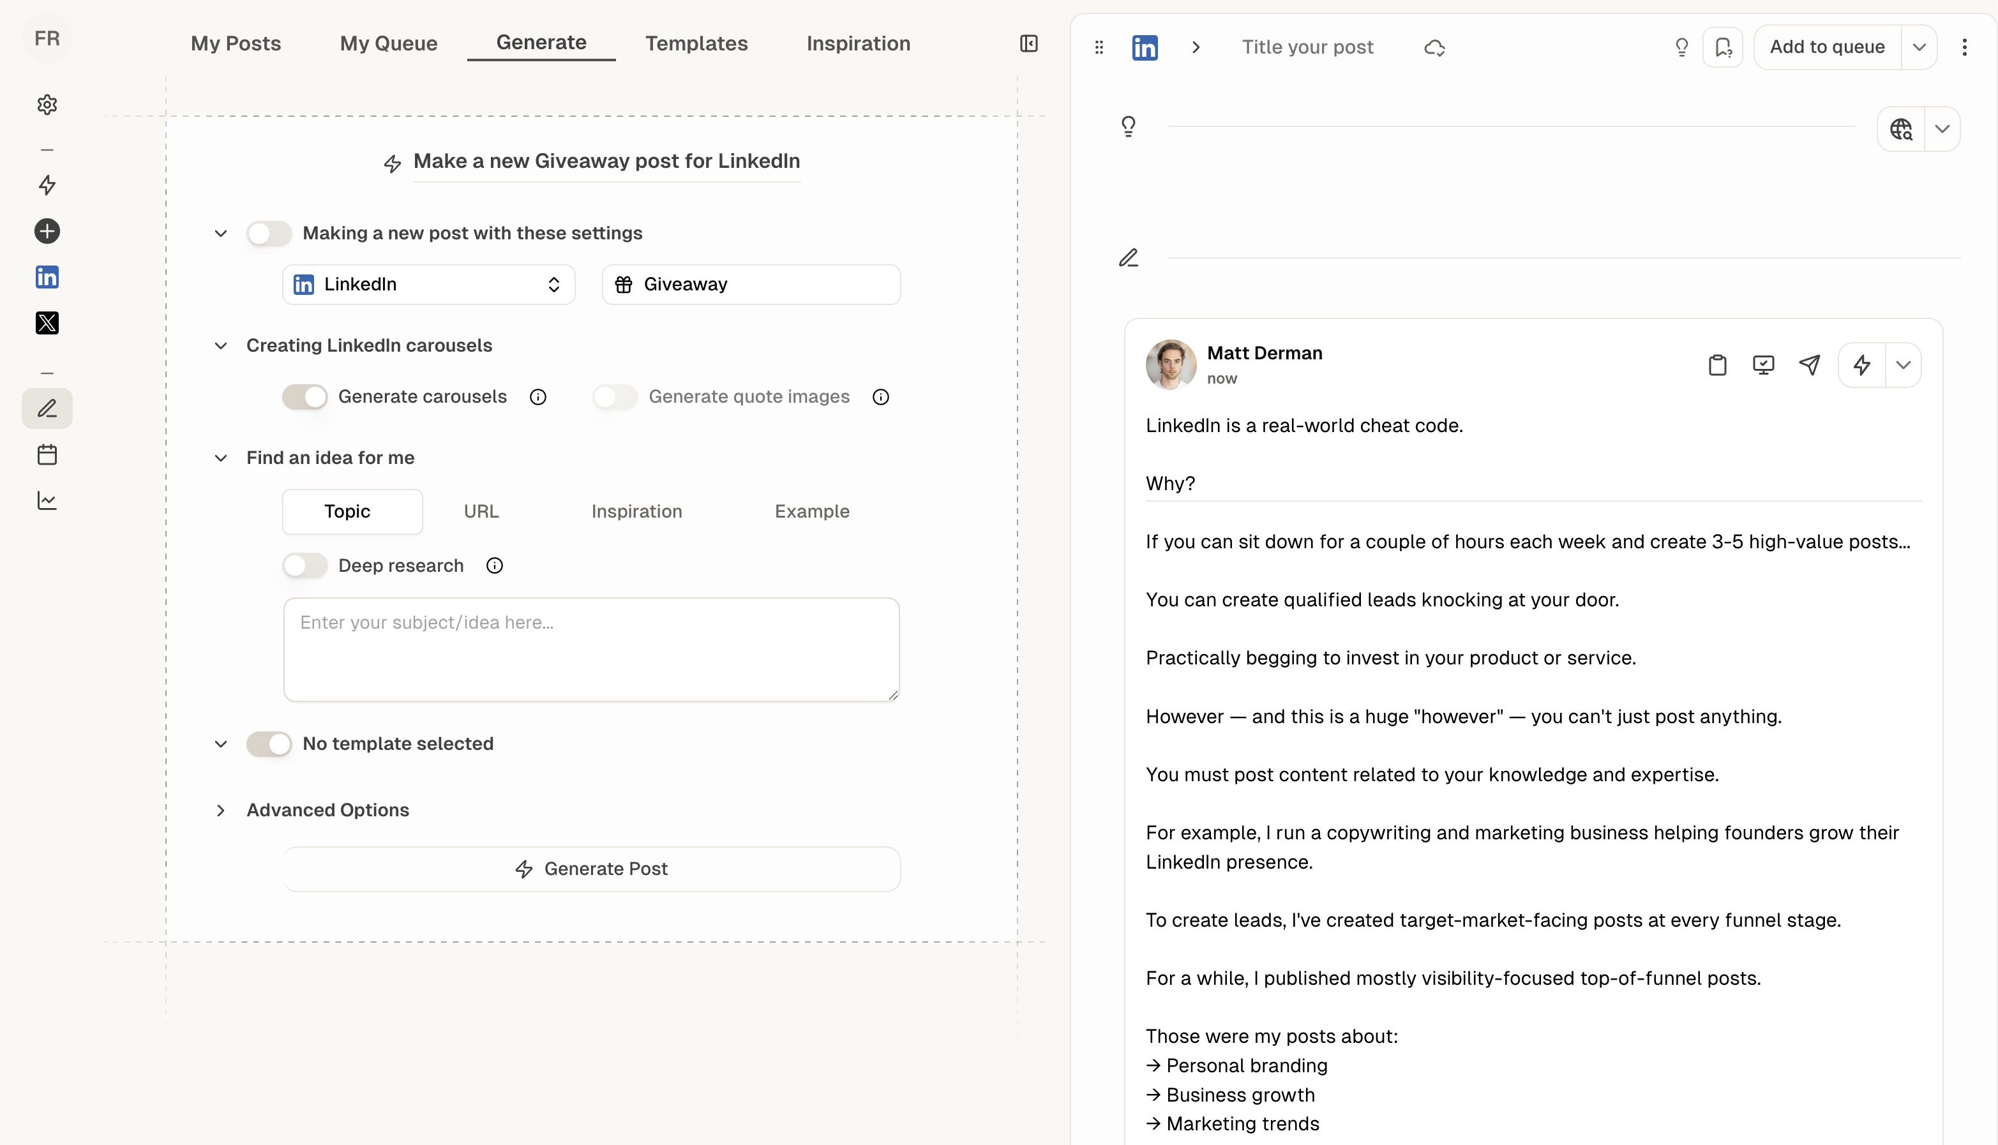Screen dimensions: 1998x1145
Task: Click the globe search icon button
Action: pos(1901,128)
